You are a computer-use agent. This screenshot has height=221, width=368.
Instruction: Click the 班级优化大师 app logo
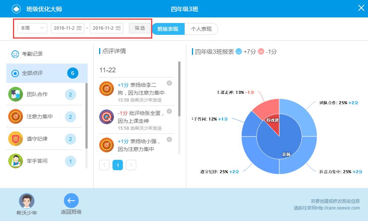point(16,9)
